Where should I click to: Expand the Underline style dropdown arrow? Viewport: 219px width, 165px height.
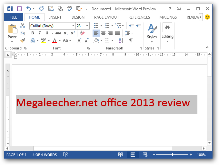[52, 33]
